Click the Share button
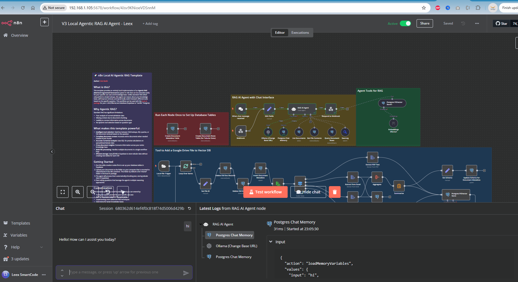Viewport: 518px width, 282px height. coord(425,23)
